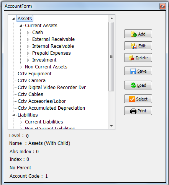Collapse the Liabilities node
This screenshot has height=185, width=169.
click(13, 115)
